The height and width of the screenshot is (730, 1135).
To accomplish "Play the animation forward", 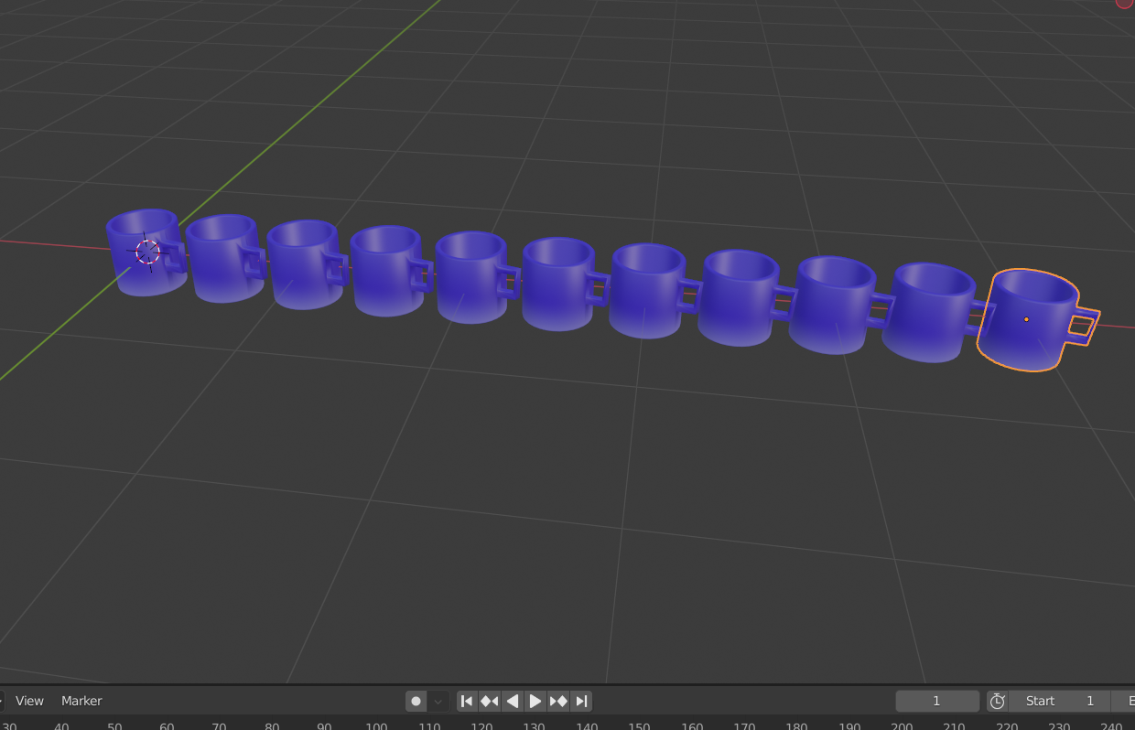I will click(535, 701).
